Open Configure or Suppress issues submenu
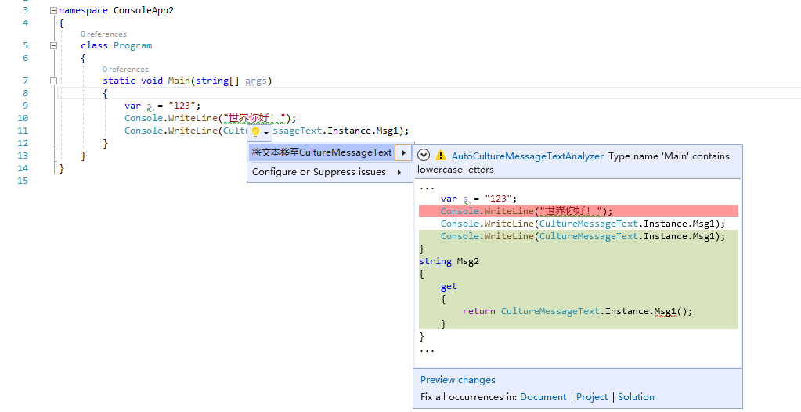 coord(330,172)
